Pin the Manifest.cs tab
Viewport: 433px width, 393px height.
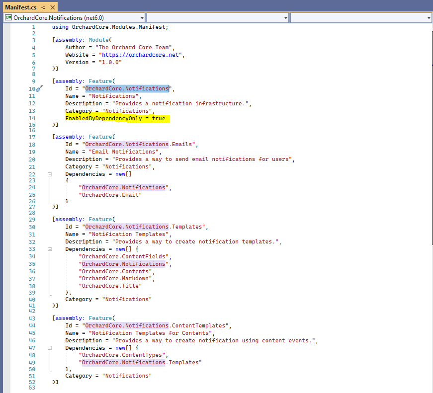(43, 7)
